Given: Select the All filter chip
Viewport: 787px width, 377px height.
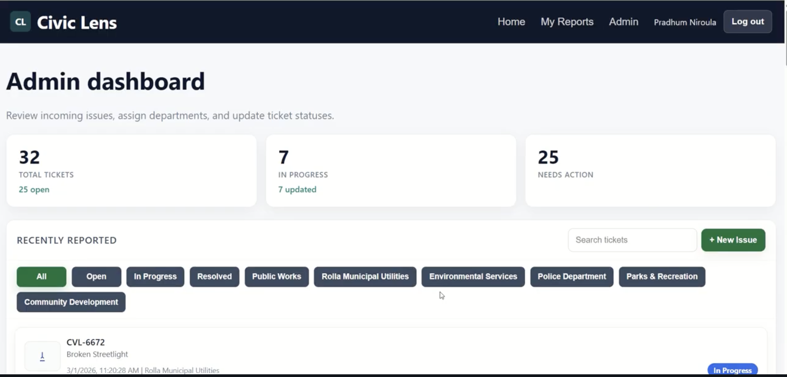Looking at the screenshot, I should click(x=41, y=276).
